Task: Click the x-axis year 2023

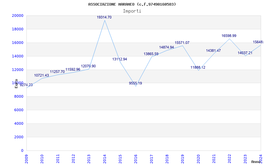Action: [245, 159]
